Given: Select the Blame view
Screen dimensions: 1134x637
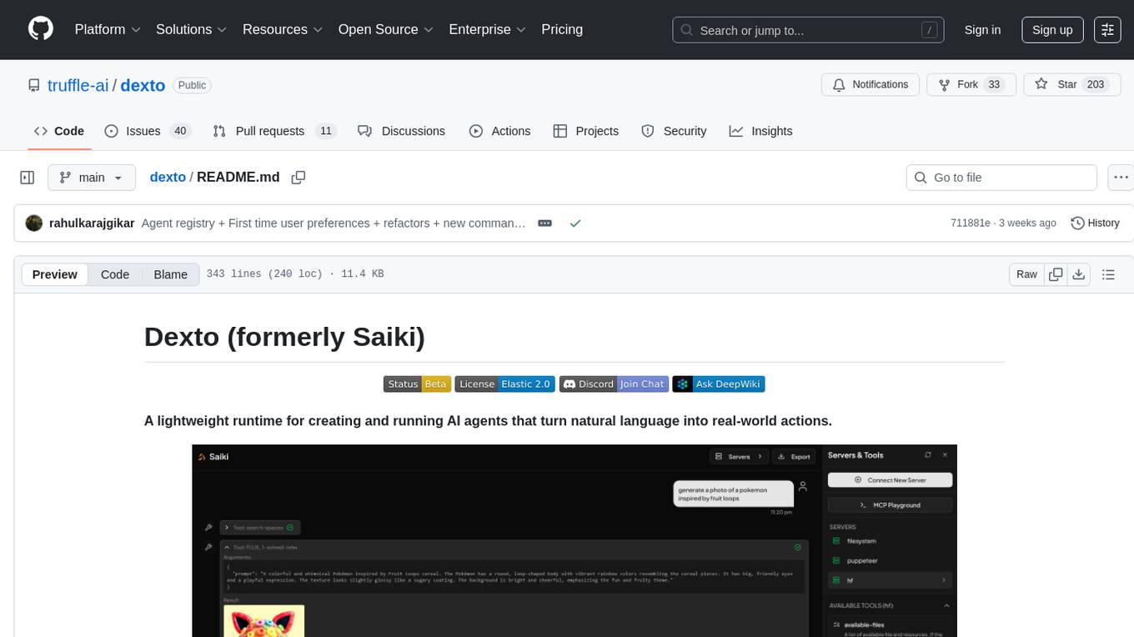Looking at the screenshot, I should tap(170, 274).
